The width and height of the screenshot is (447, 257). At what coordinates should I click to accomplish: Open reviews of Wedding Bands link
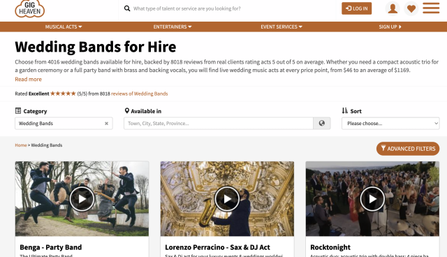(x=140, y=94)
